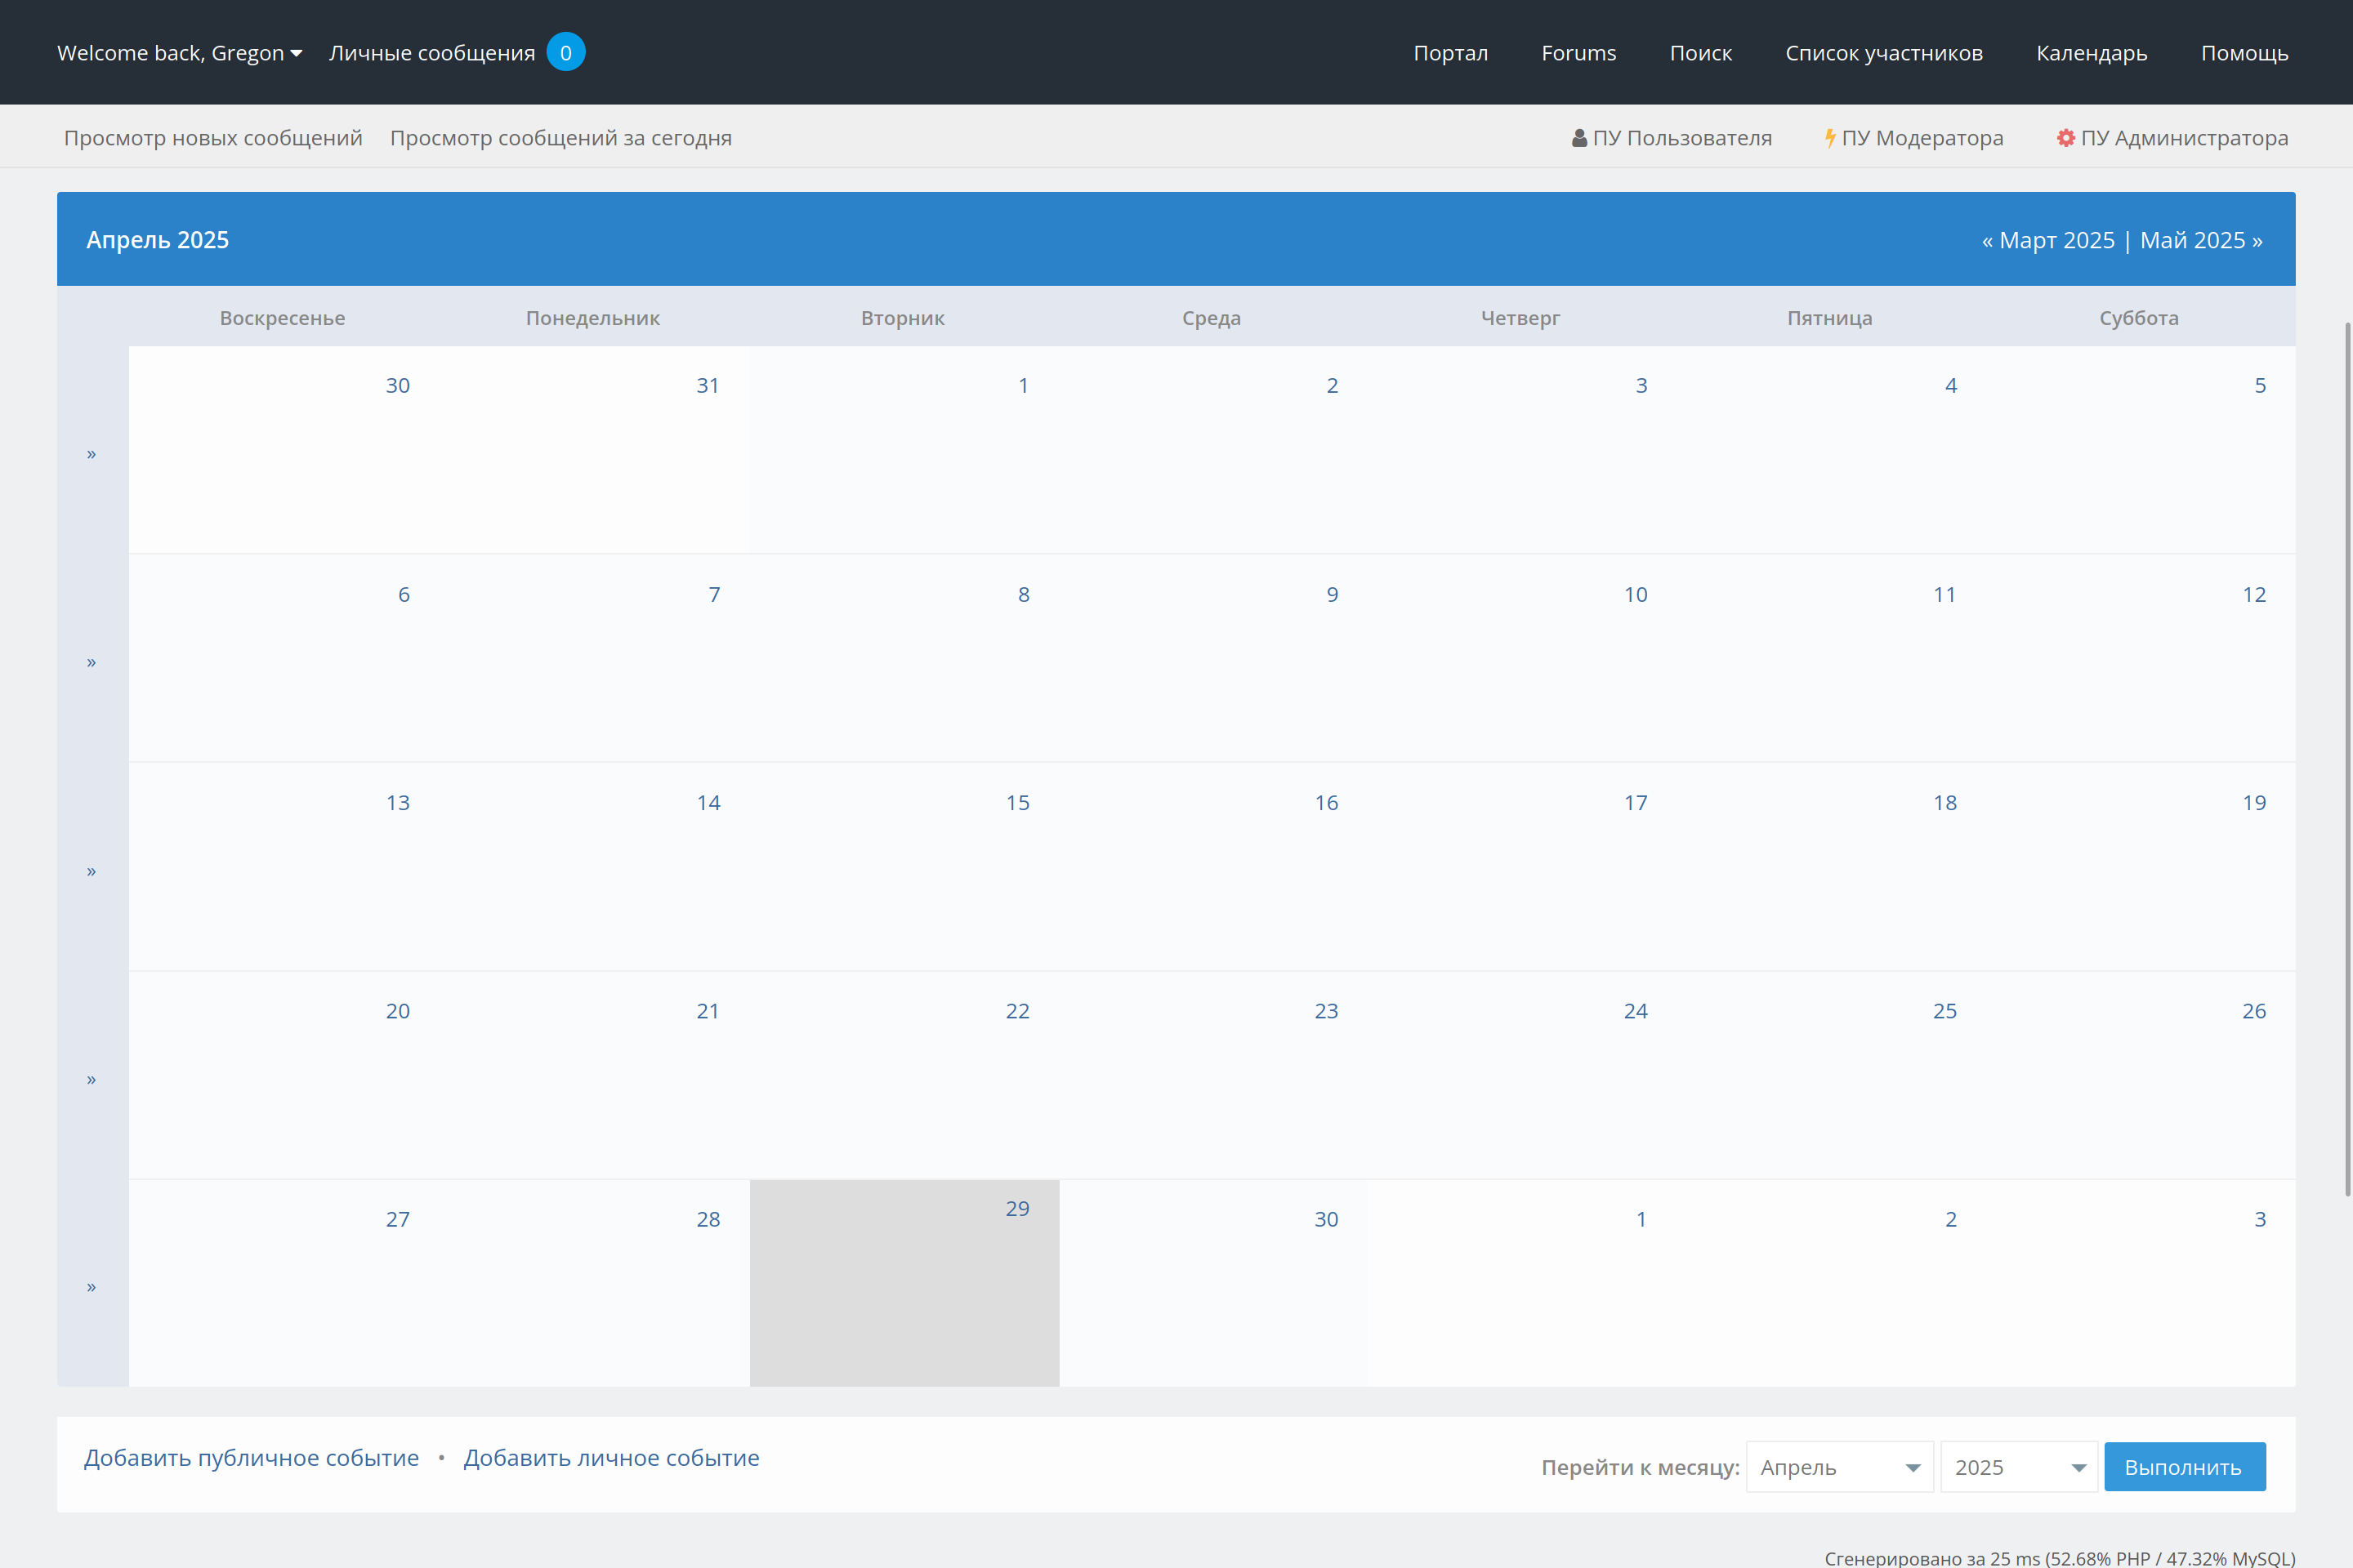Image resolution: width=2353 pixels, height=1568 pixels.
Task: Open the private messages counter badge
Action: point(565,53)
